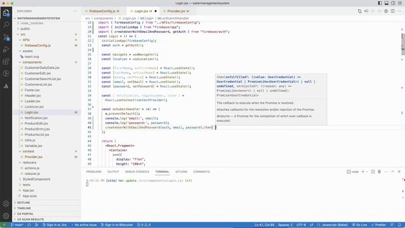Toggle secondary sidebar layout icon
The width and height of the screenshot is (405, 228).
pos(393,3)
